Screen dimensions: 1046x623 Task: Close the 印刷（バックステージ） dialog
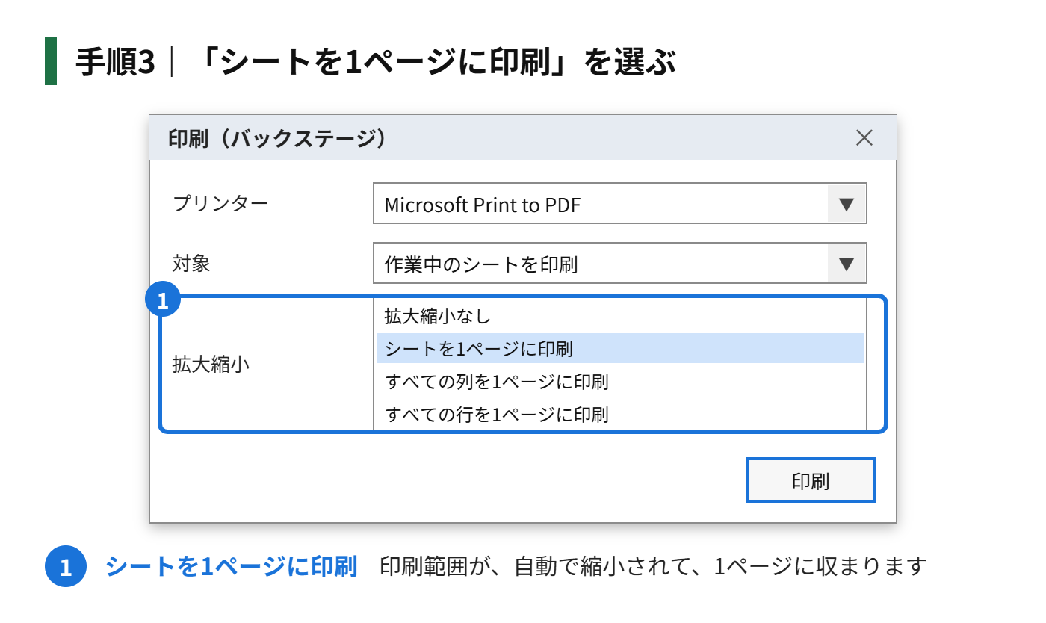[x=864, y=138]
